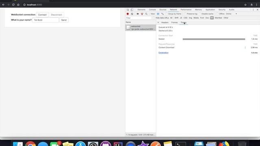Filter requests by CSS
Image resolution: width=260 pixels, height=146 pixels.
point(185,18)
